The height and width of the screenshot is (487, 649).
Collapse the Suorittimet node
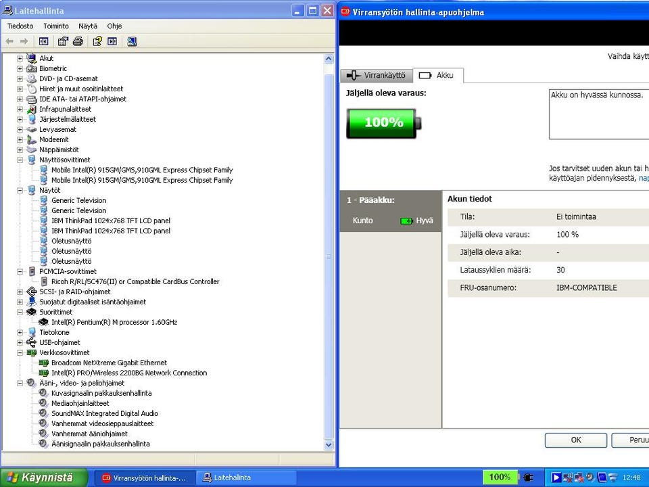pyautogui.click(x=20, y=312)
